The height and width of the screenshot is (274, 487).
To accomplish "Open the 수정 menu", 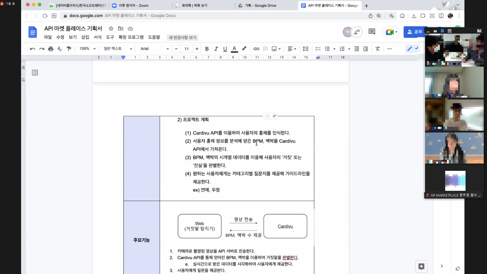I will 60,37.
